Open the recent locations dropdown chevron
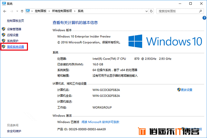Image resolution: width=207 pixels, height=138 pixels. pos(17,11)
